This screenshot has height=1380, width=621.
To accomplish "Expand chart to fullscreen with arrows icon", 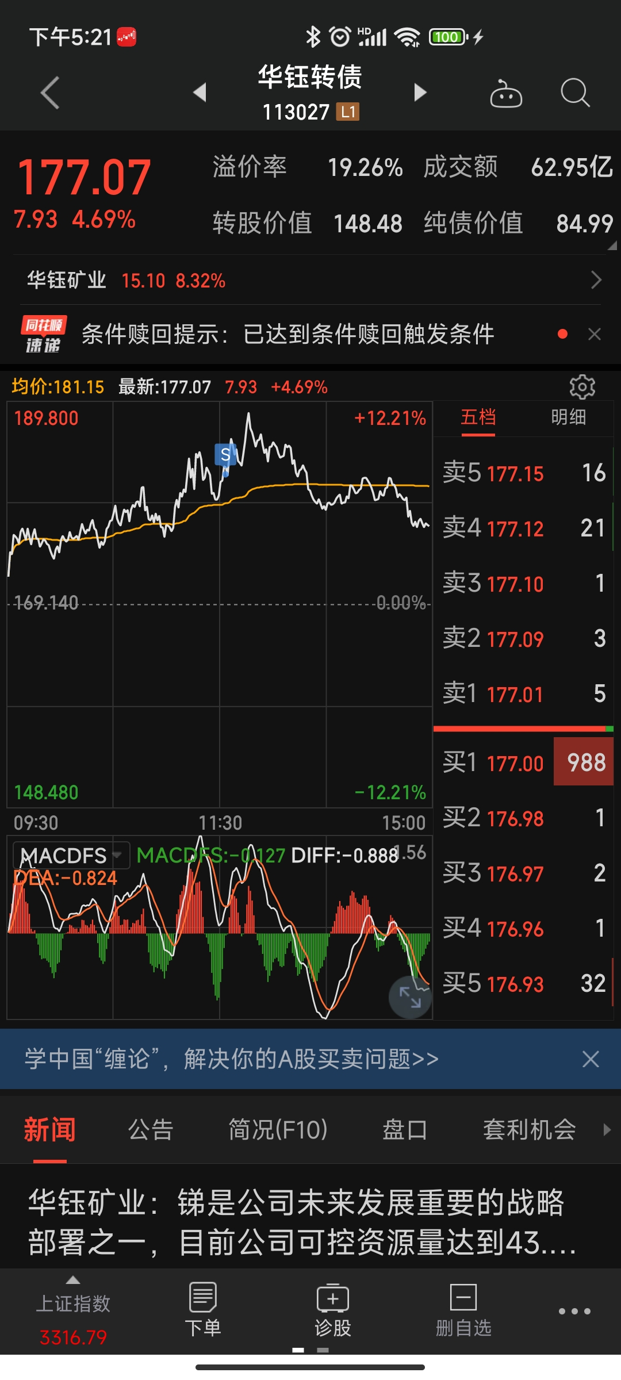I will (410, 997).
